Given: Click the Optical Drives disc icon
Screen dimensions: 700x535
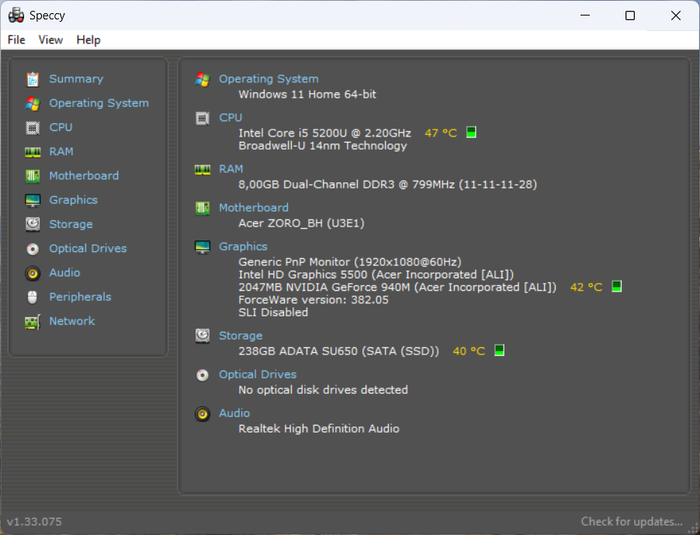Looking at the screenshot, I should pyautogui.click(x=33, y=248).
